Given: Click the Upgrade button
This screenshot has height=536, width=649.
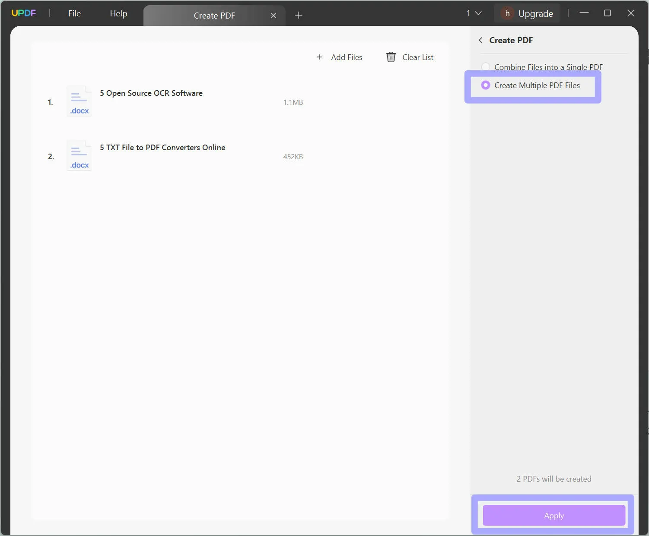Looking at the screenshot, I should pos(536,13).
